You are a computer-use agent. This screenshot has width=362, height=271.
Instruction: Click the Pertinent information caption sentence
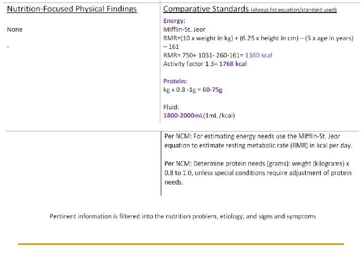point(183,216)
